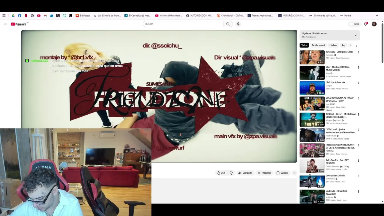Screen dimensions: 384x216
Task: Click the Compartir button
Action: [x=245, y=173]
